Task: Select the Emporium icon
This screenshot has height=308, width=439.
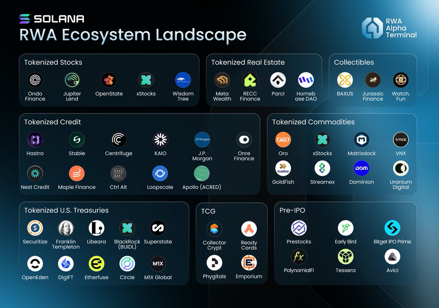Action: point(249,263)
